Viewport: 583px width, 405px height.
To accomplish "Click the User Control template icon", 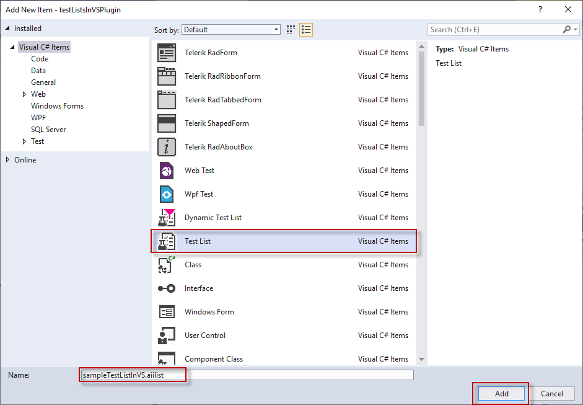I will 167,336.
